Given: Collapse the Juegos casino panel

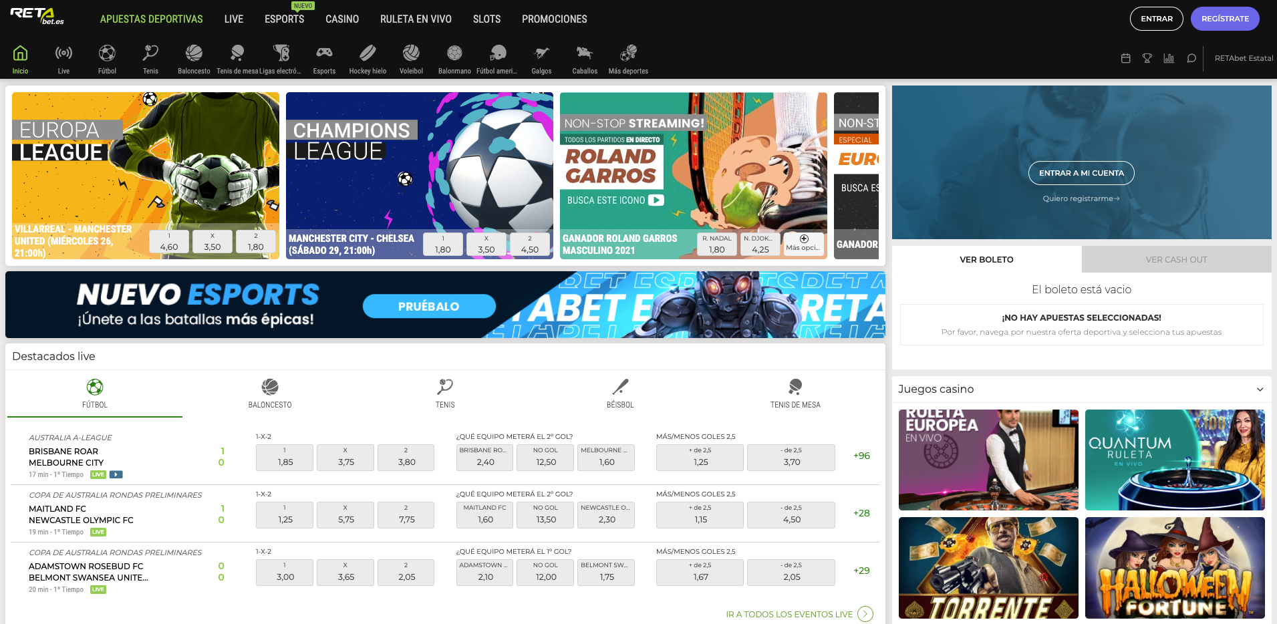Looking at the screenshot, I should pyautogui.click(x=1260, y=389).
